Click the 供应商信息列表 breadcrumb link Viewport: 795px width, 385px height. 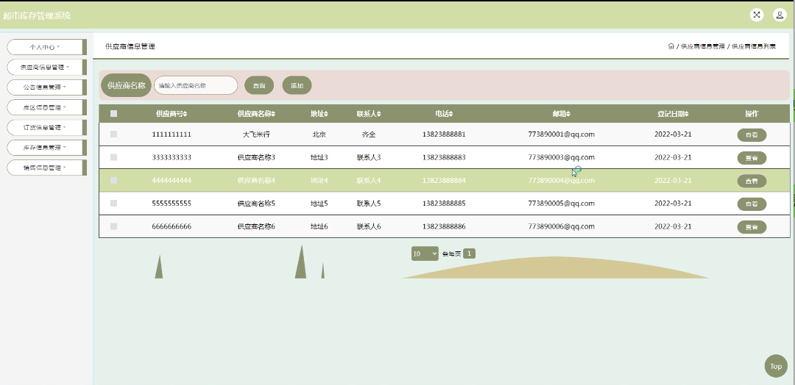click(x=754, y=46)
